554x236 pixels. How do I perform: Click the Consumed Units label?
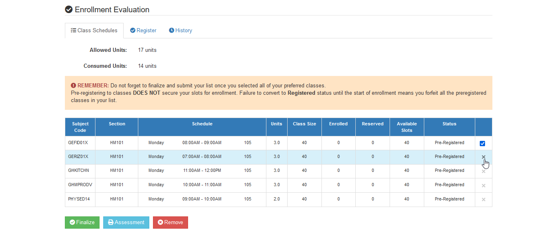point(105,66)
